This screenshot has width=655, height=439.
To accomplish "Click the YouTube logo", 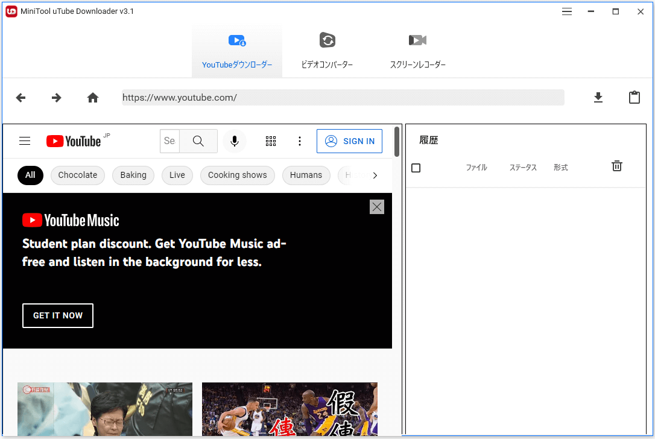I will [x=74, y=141].
